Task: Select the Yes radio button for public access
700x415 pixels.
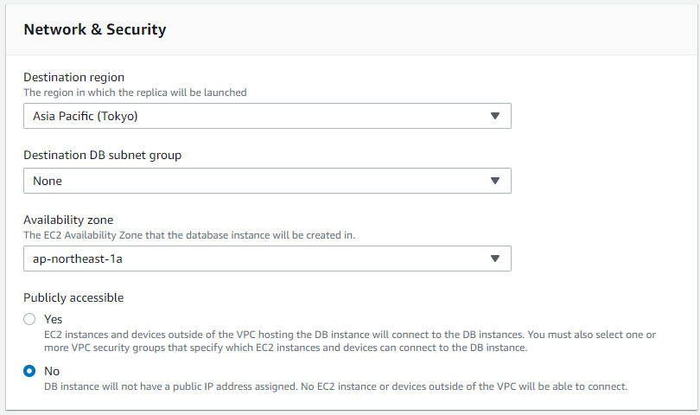Action: 29,319
